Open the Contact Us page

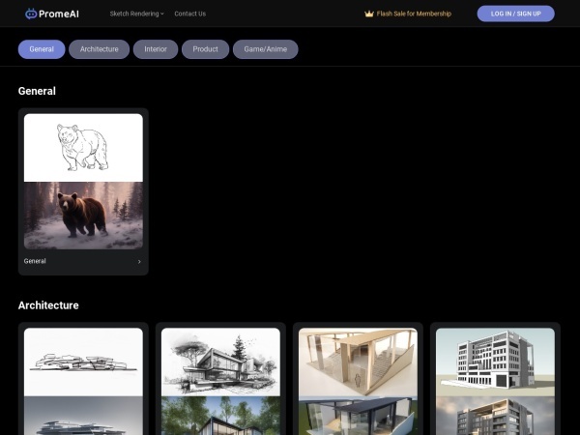coord(189,14)
